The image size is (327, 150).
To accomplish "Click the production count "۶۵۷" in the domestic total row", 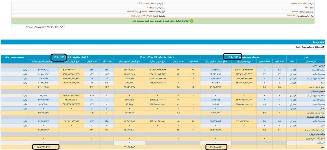I will point(107,87).
